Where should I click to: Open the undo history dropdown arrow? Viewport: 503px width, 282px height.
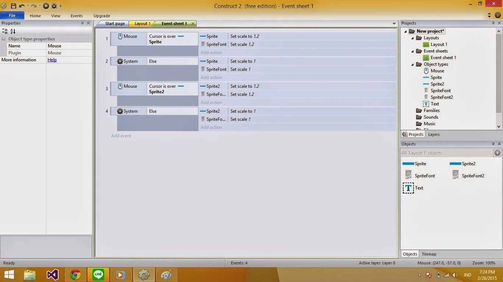27,6
